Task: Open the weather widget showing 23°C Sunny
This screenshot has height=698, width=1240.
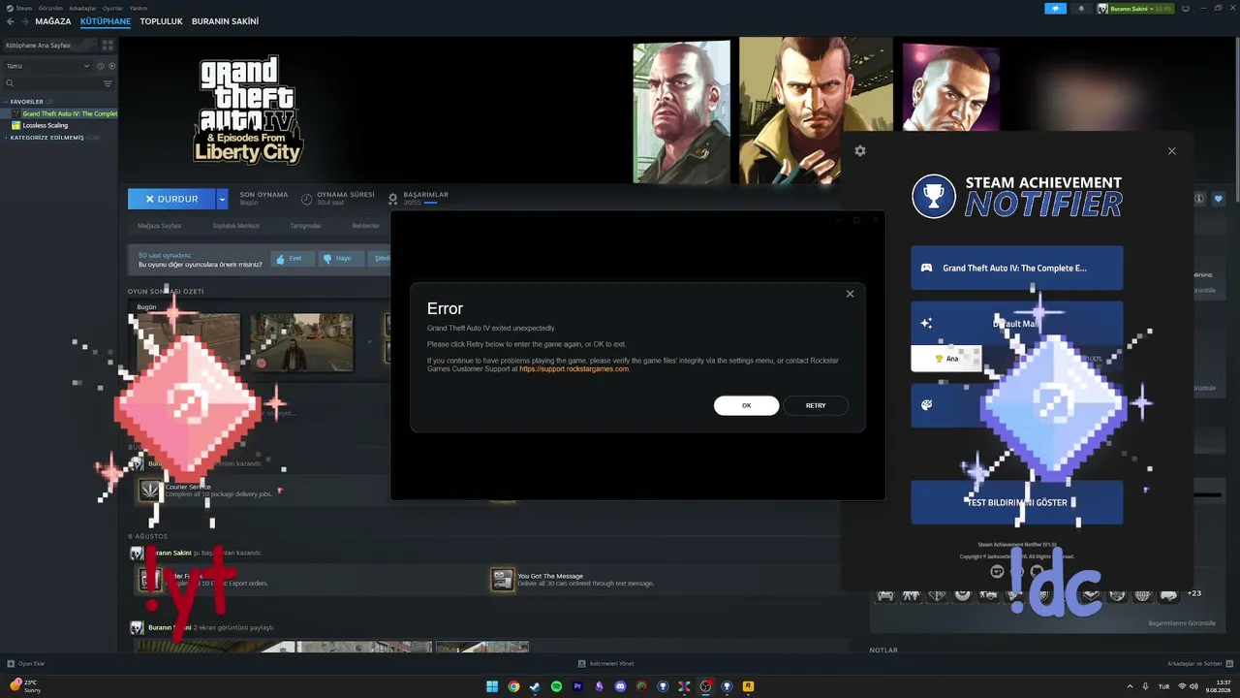Action: pyautogui.click(x=25, y=686)
